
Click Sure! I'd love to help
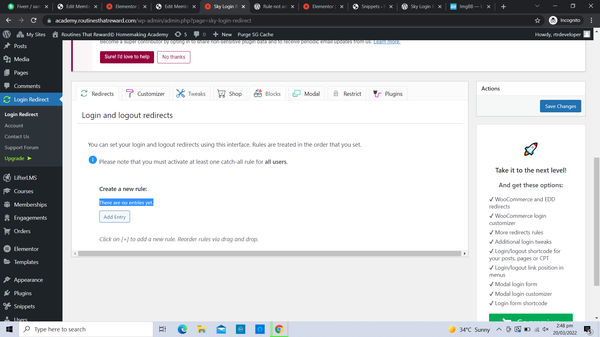tap(127, 57)
